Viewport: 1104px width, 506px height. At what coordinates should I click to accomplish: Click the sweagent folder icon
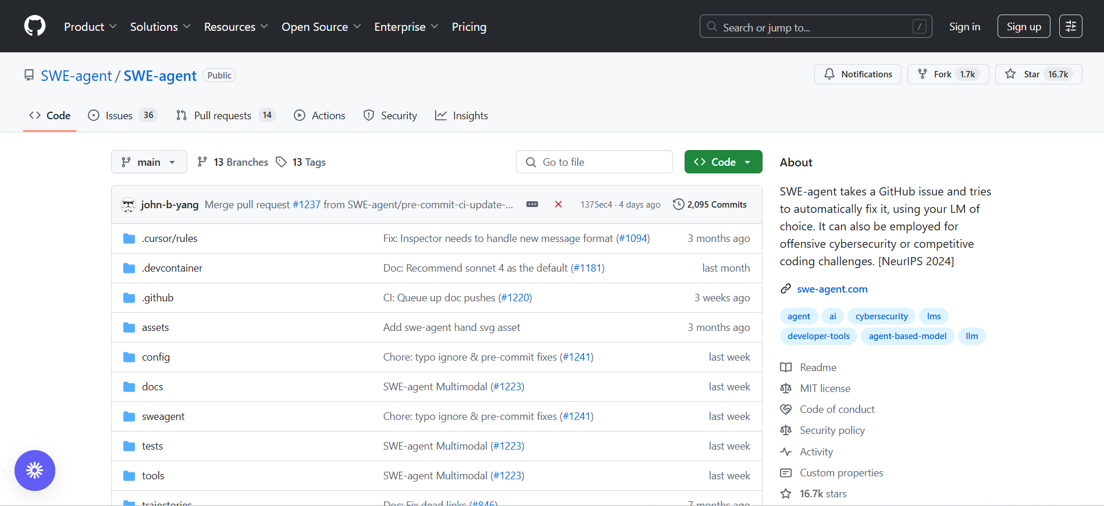(x=129, y=416)
